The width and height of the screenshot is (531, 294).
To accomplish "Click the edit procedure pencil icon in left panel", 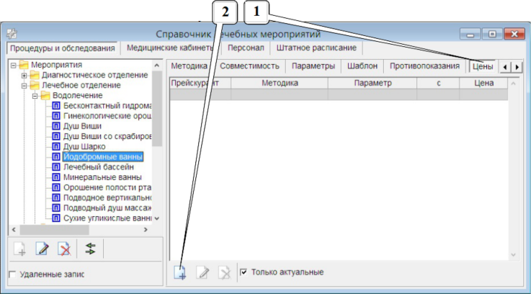I will [42, 249].
